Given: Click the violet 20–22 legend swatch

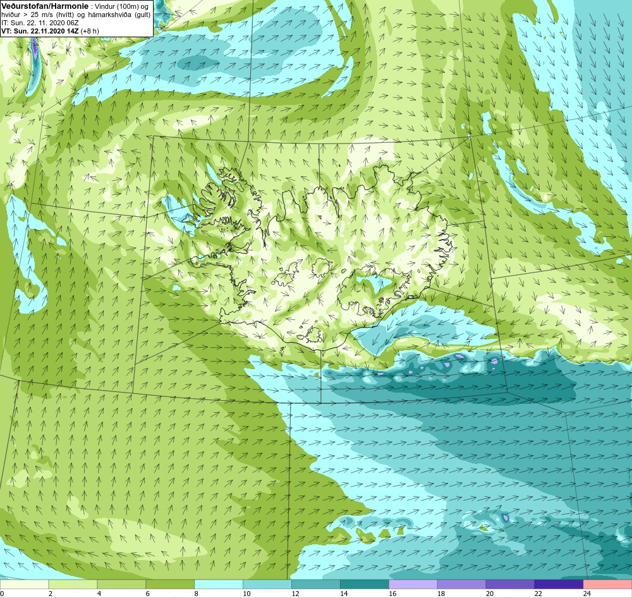Looking at the screenshot, I should 510,584.
